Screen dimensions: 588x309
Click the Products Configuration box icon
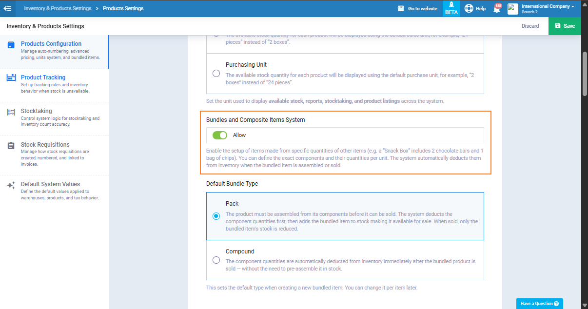click(x=11, y=45)
